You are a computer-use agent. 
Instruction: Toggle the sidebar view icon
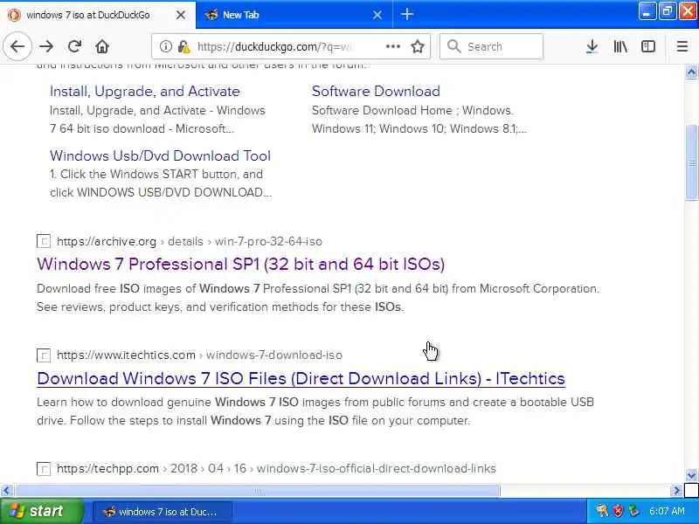click(x=647, y=46)
